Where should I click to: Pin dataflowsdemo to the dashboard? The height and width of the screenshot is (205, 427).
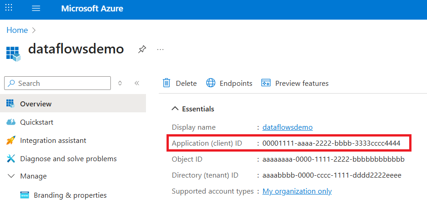pyautogui.click(x=142, y=49)
